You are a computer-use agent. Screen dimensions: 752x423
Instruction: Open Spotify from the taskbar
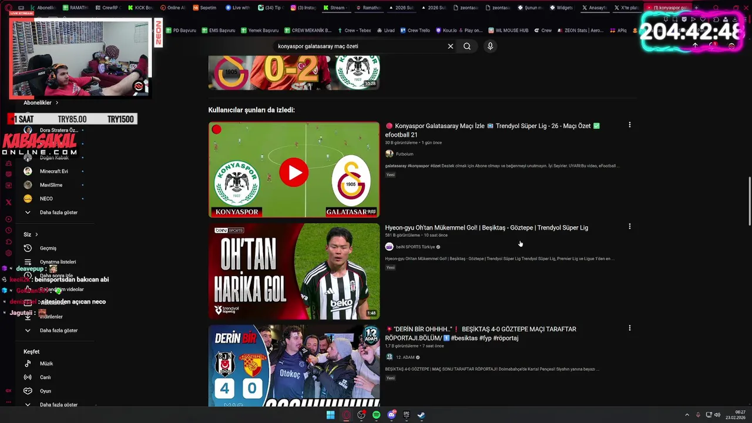[x=377, y=415]
